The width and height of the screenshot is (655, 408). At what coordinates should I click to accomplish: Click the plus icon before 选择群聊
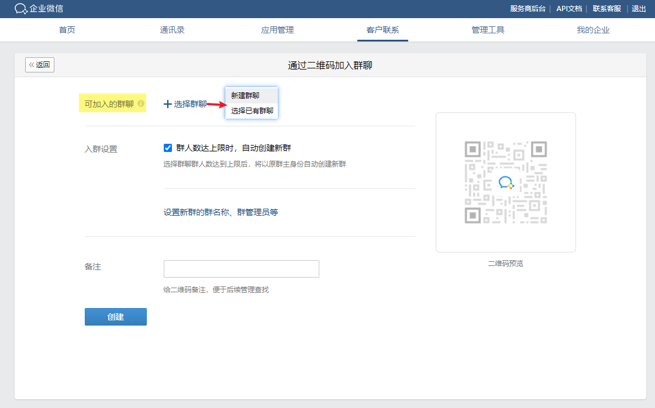(167, 104)
